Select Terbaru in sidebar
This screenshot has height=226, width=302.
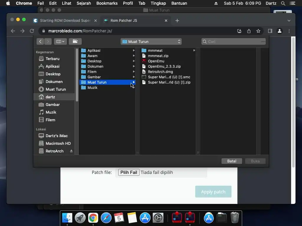click(54, 59)
